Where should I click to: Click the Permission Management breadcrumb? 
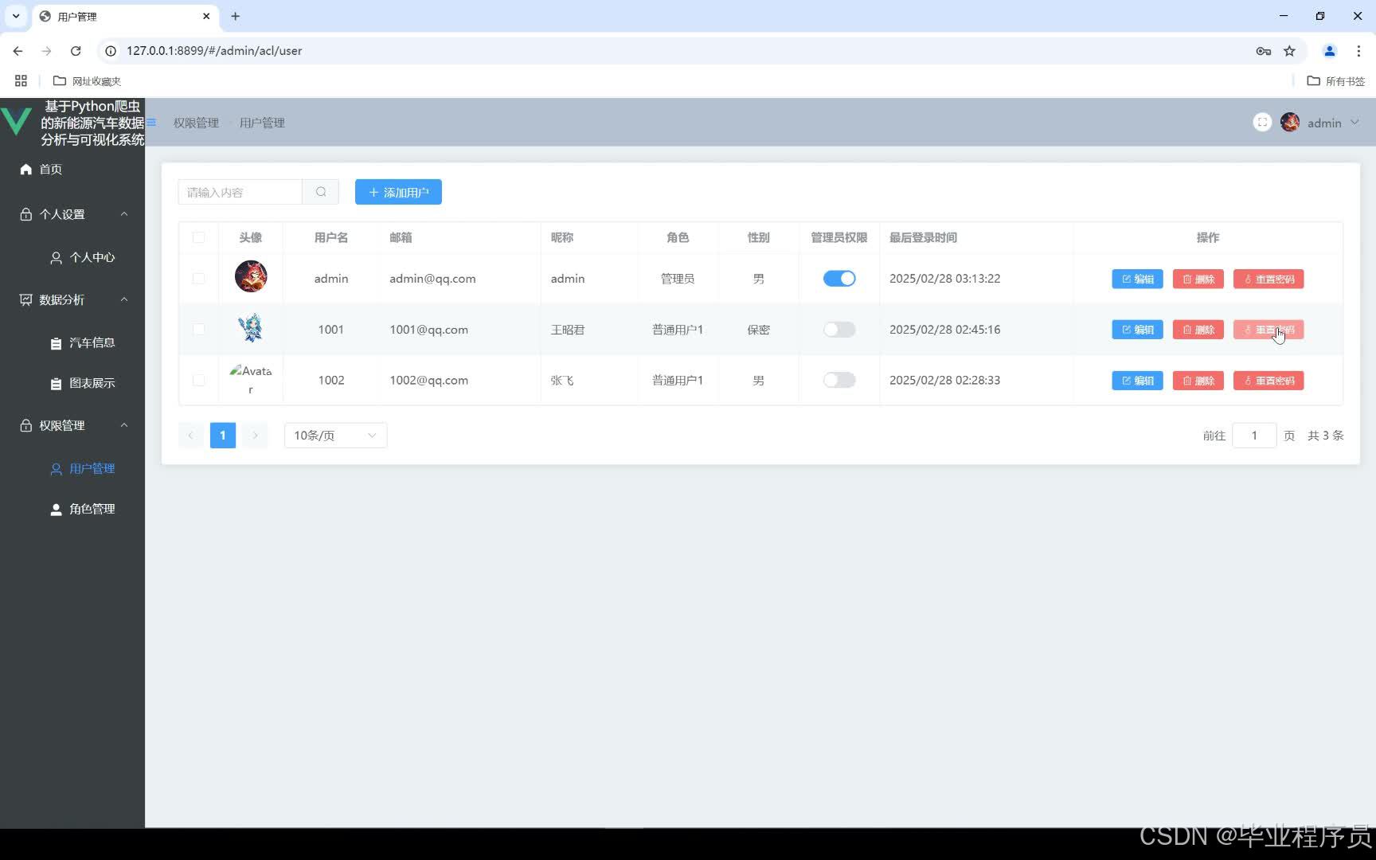click(196, 123)
